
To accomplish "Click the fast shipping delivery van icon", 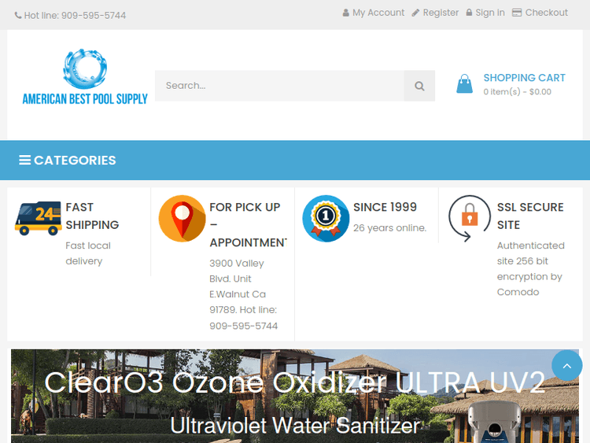I will click(38, 218).
